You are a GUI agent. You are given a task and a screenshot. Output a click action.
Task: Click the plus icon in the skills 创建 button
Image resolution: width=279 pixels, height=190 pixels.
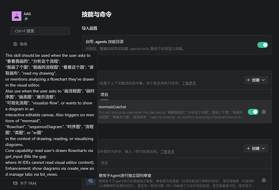[248, 80]
